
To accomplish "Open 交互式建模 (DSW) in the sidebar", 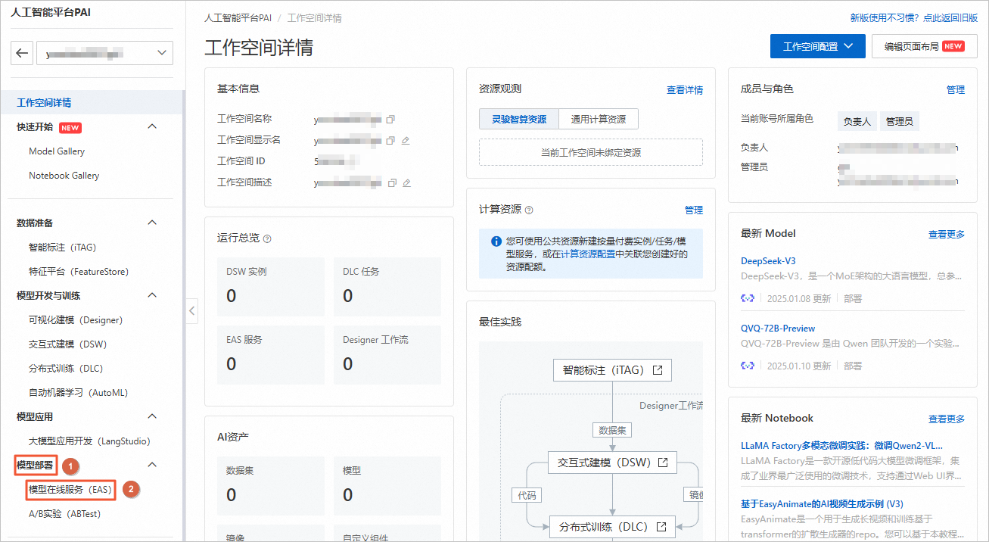I will pos(67,344).
